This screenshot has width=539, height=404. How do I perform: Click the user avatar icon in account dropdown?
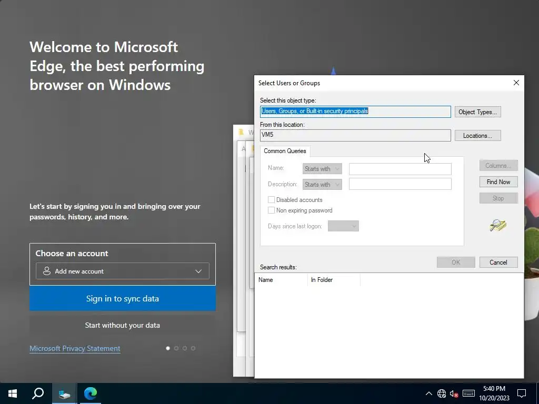point(47,271)
